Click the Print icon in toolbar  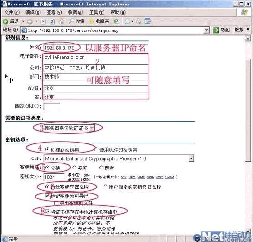pos(139,21)
